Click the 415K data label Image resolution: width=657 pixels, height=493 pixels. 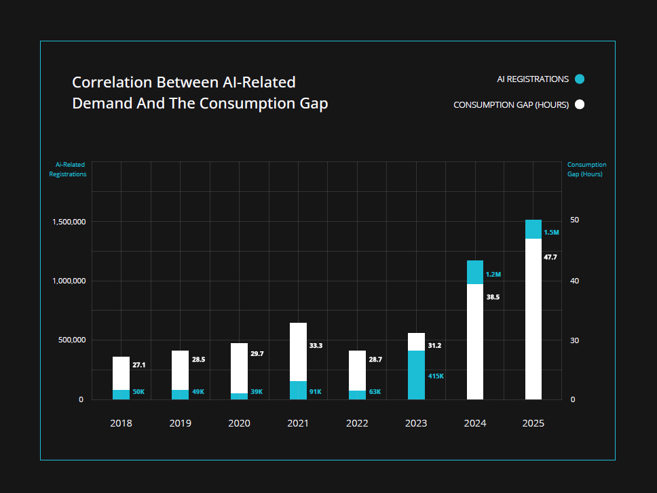coord(435,376)
